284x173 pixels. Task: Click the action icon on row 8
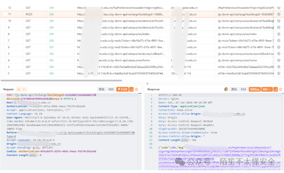coord(279,34)
